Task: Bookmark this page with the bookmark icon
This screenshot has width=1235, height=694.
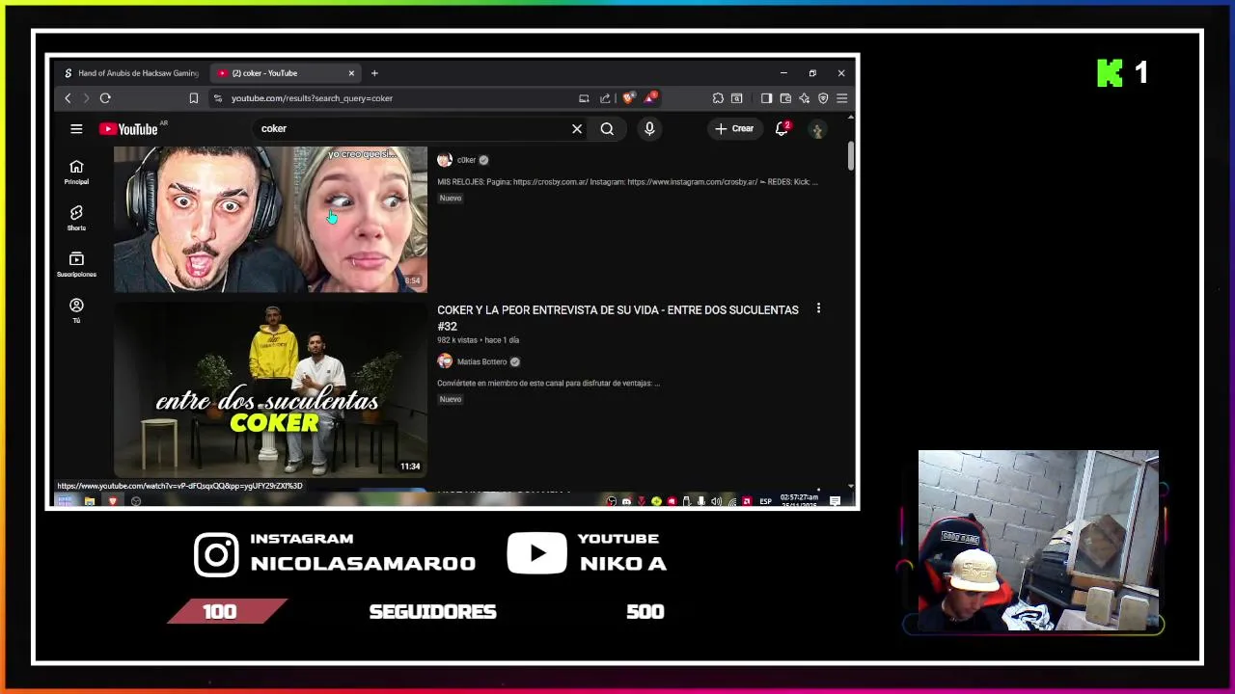Action: [x=194, y=98]
